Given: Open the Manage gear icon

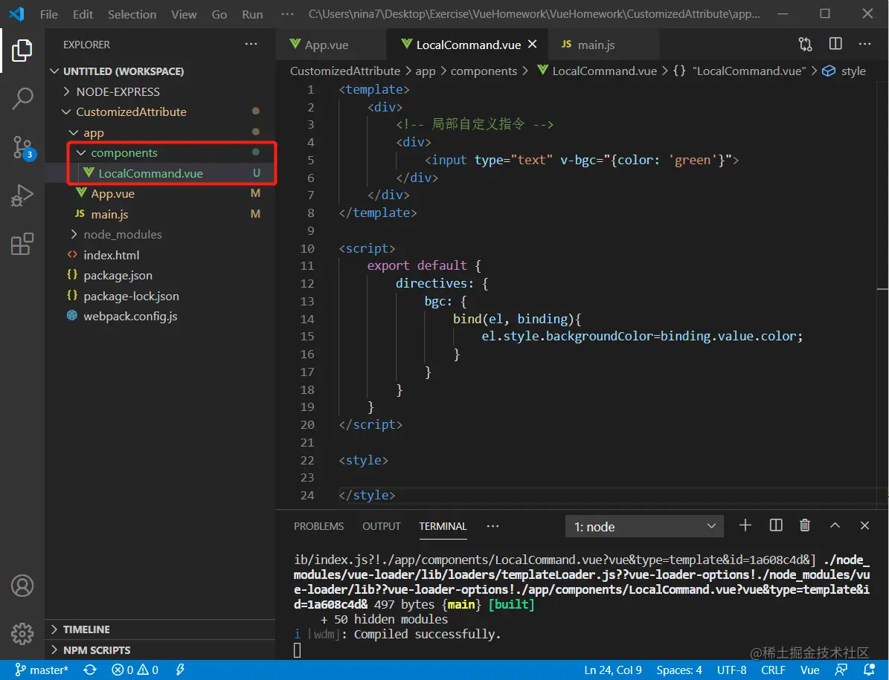Looking at the screenshot, I should point(22,634).
